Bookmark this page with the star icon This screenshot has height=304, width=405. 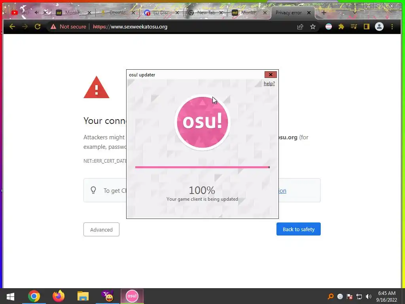coord(313,27)
